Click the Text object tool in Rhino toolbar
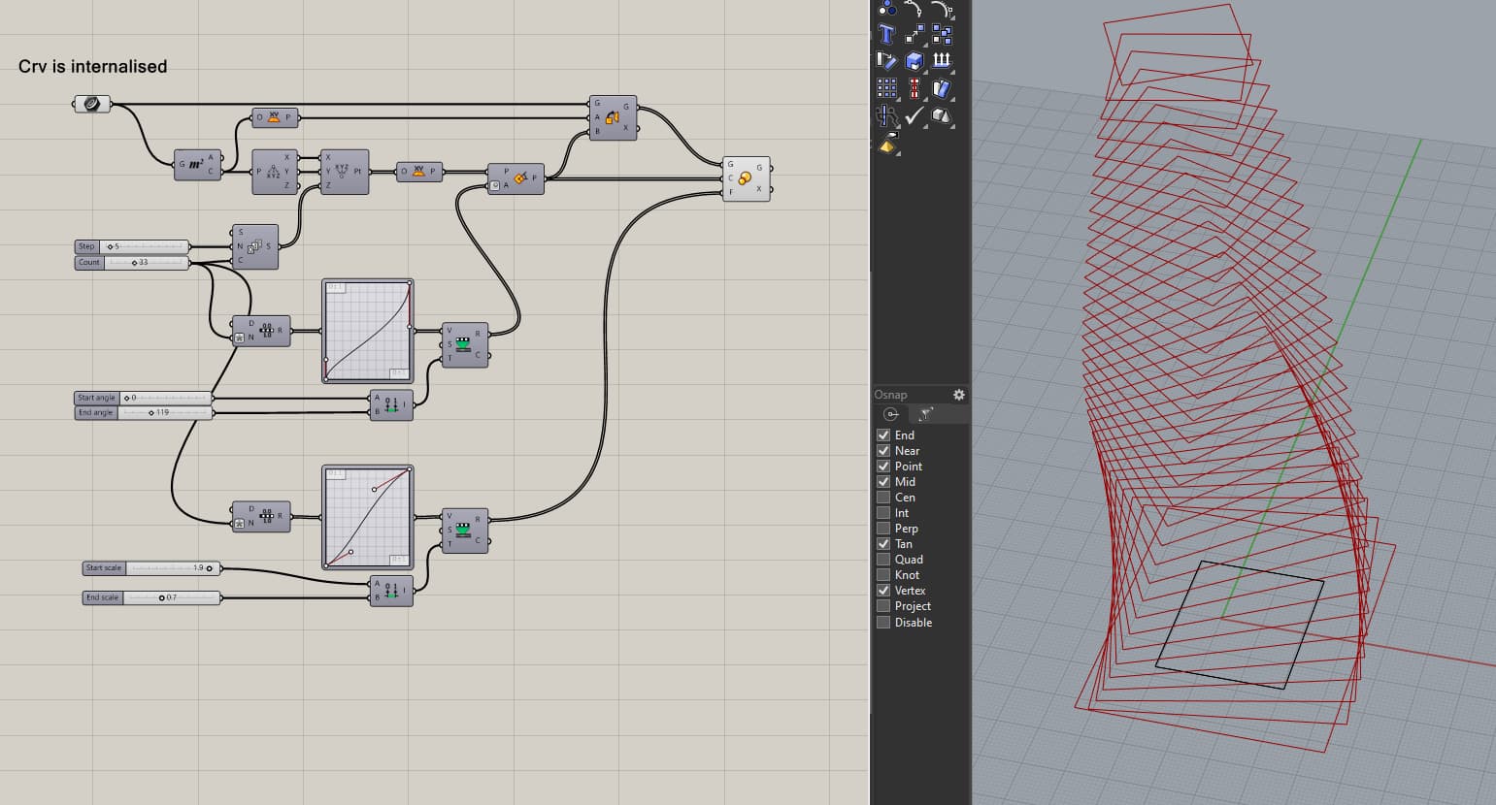The height and width of the screenshot is (805, 1496). click(x=886, y=35)
